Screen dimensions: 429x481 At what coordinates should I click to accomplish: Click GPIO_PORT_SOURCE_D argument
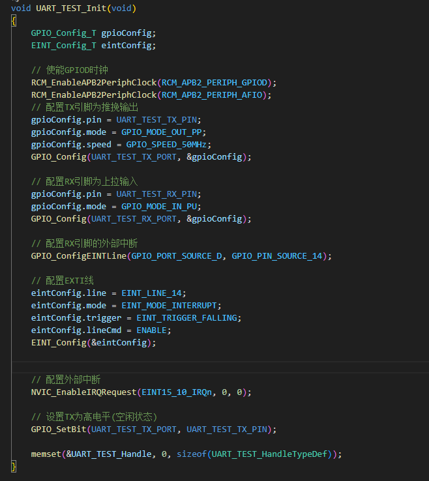[177, 256]
